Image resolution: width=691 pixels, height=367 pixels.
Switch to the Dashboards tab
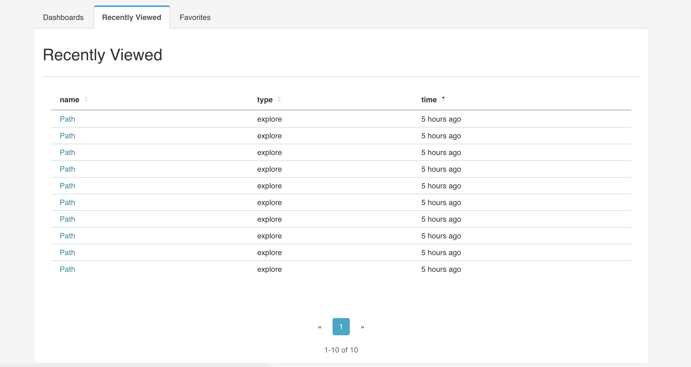tap(63, 17)
